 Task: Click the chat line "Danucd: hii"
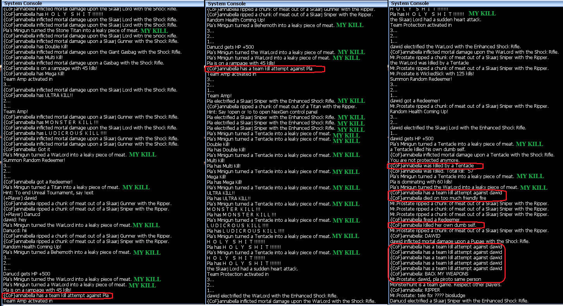tap(16, 230)
